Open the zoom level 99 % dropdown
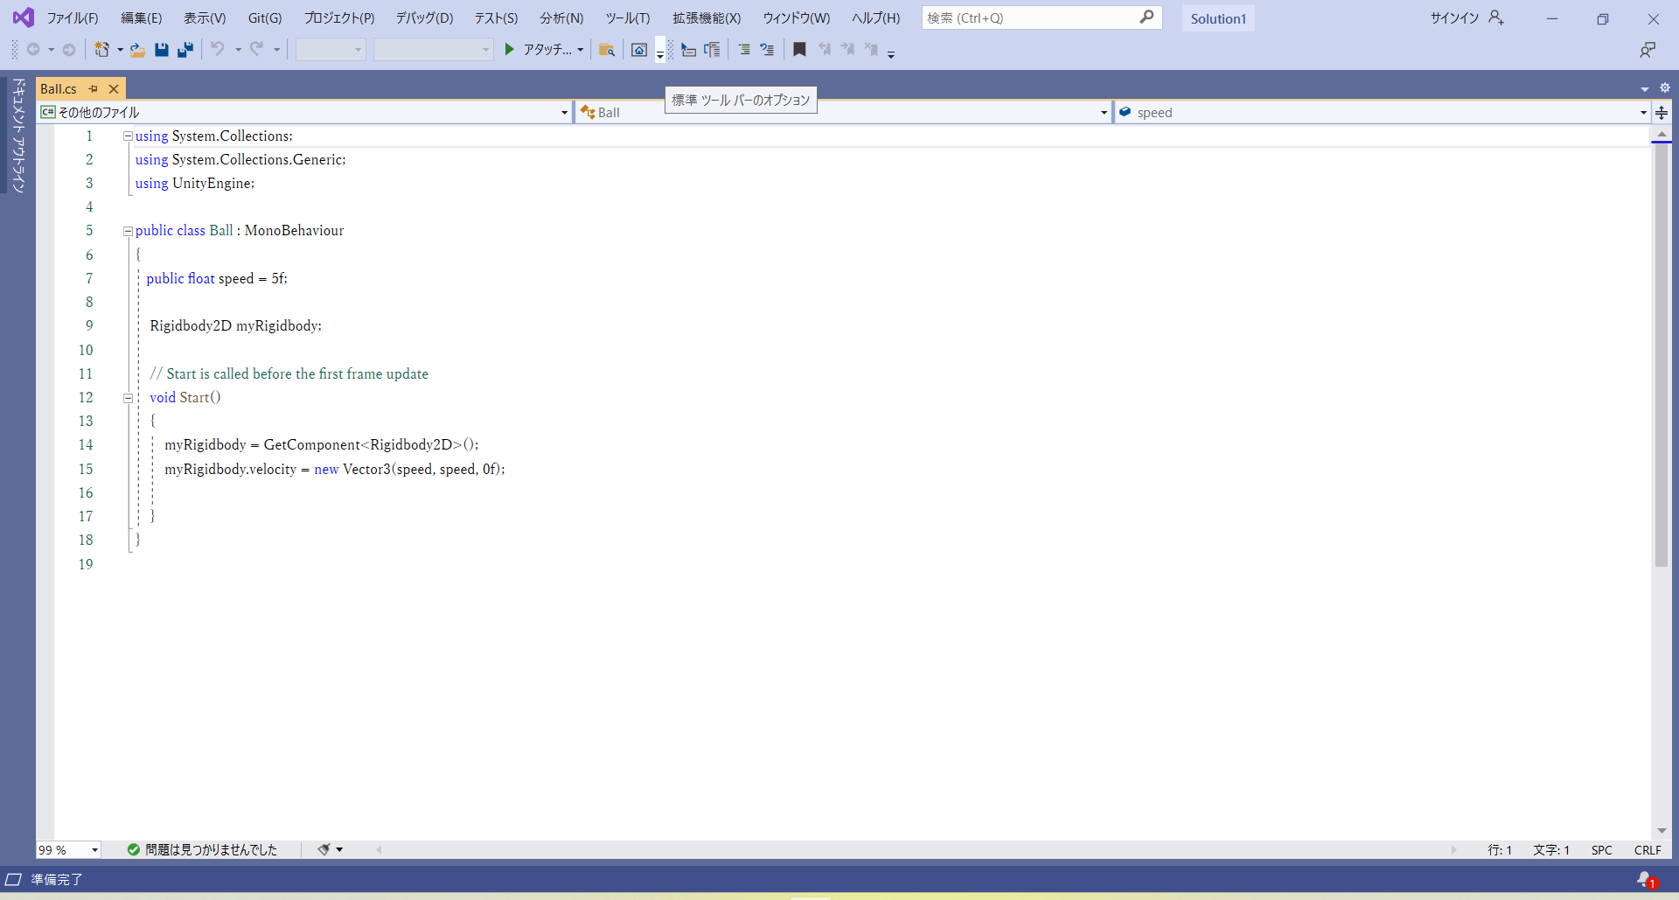1679x900 pixels. [x=94, y=850]
